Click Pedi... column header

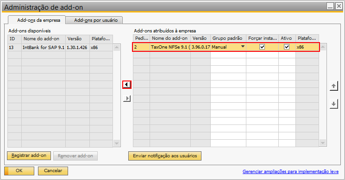click(142, 38)
